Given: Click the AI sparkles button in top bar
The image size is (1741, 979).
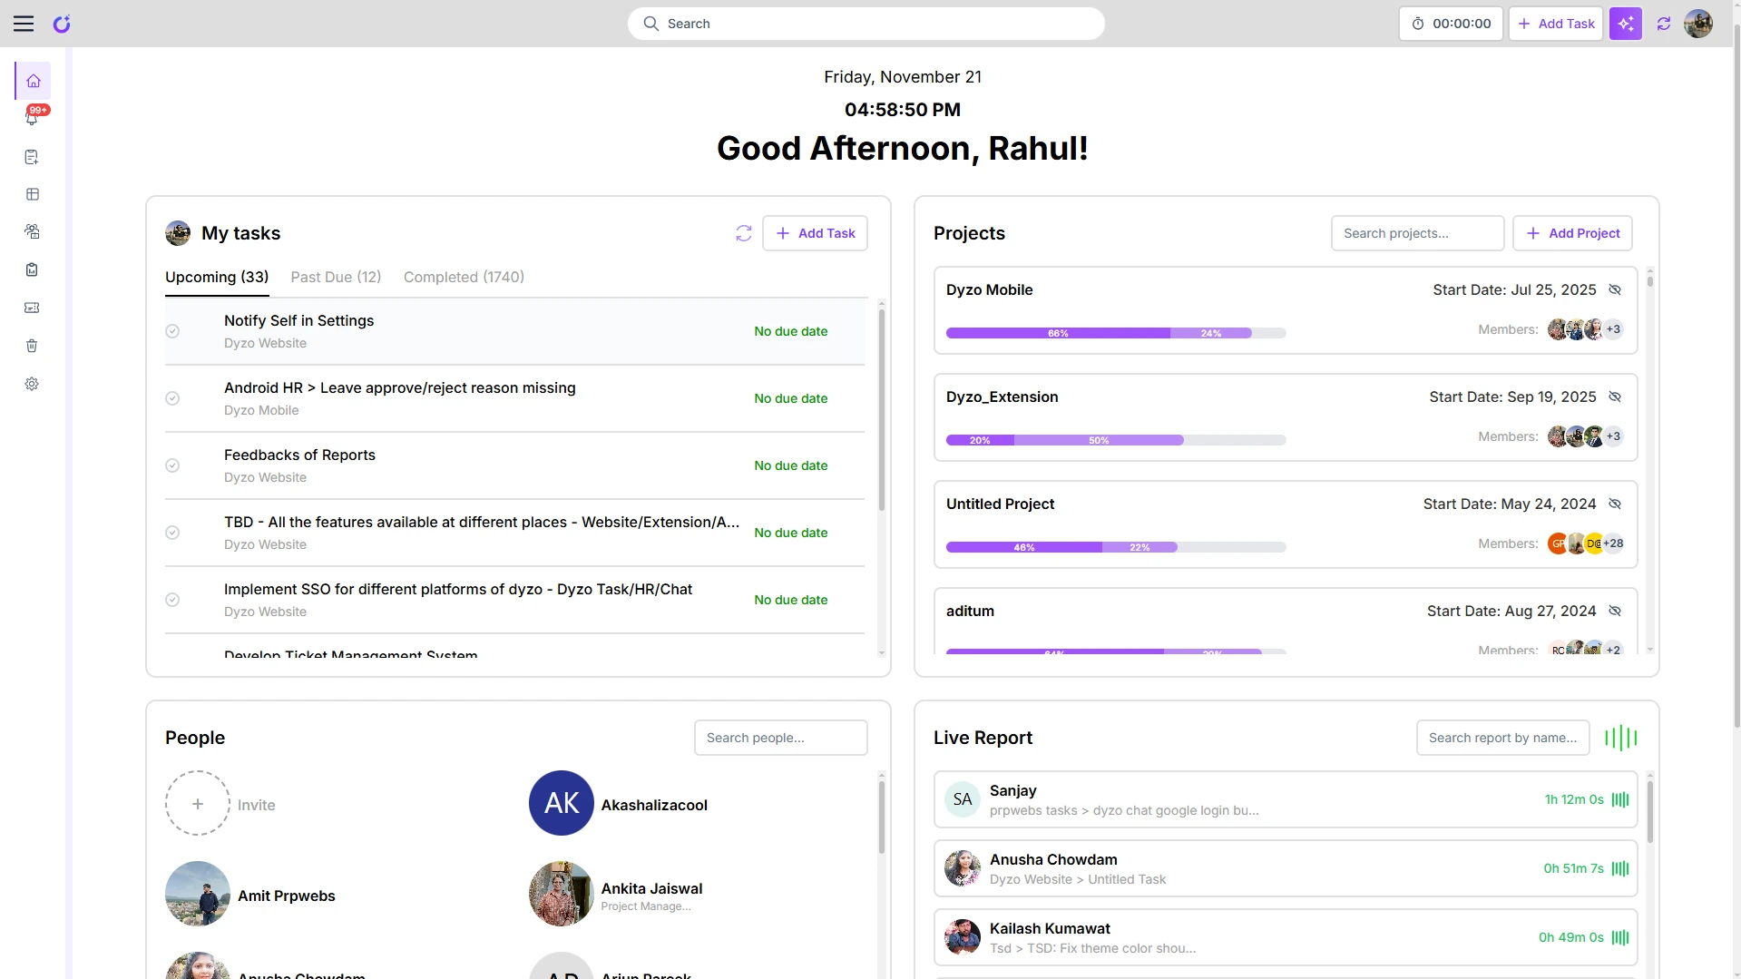Looking at the screenshot, I should tap(1626, 24).
